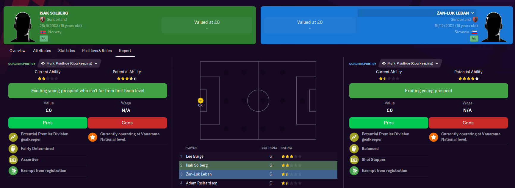Click the Sunderland club badge beside Leban

[x=475, y=19]
